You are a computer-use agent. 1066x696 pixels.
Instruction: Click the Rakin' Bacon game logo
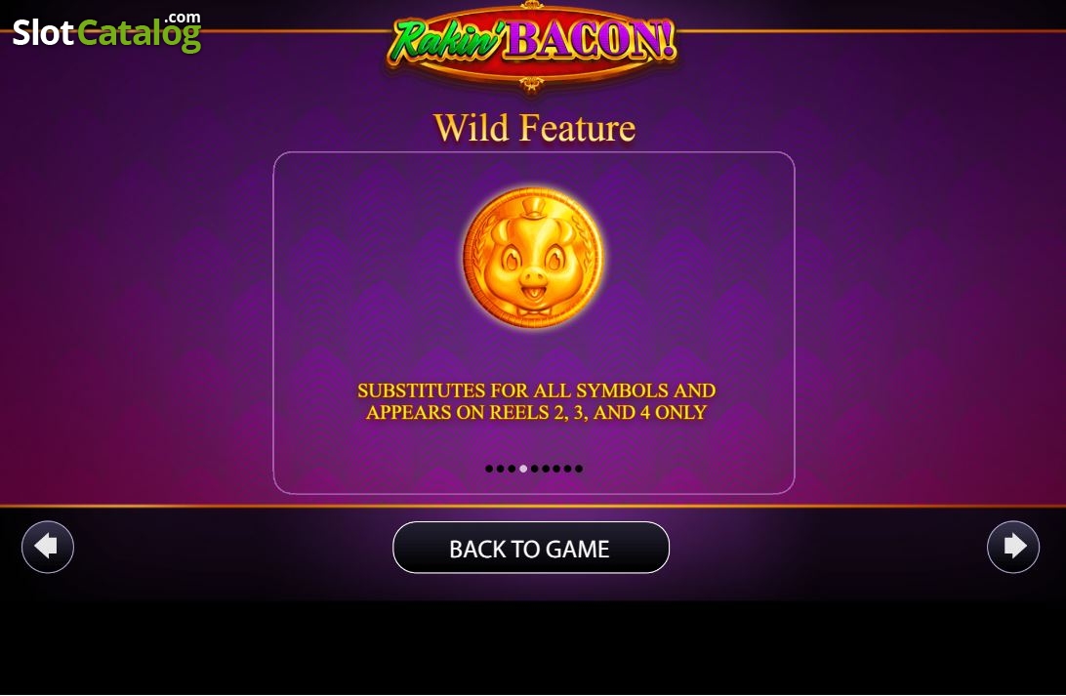pos(532,44)
